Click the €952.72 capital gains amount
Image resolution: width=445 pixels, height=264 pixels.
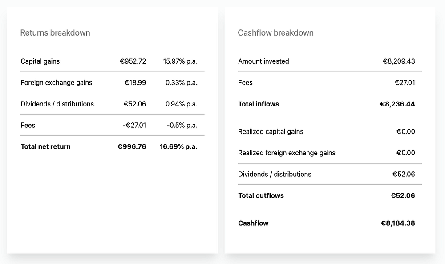(133, 61)
